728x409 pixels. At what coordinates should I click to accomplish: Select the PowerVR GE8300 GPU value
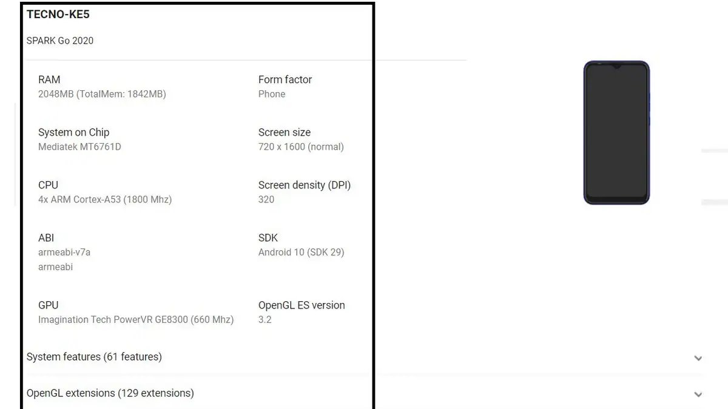(x=136, y=319)
